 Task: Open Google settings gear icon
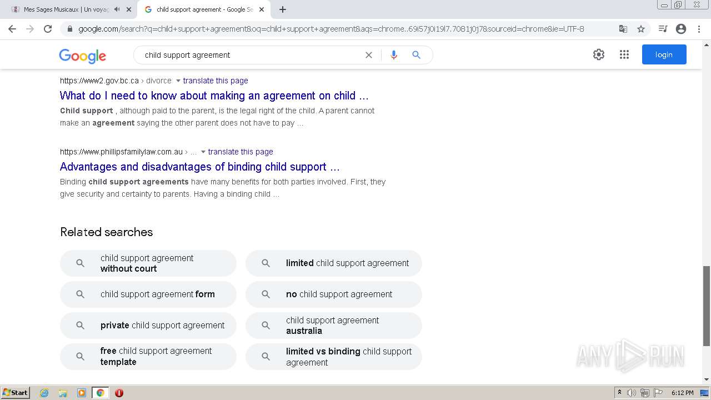(599, 54)
